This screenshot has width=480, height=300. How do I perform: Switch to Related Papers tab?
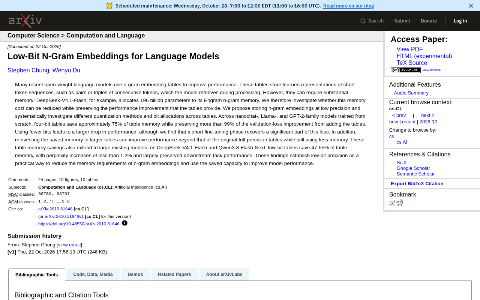click(x=174, y=274)
